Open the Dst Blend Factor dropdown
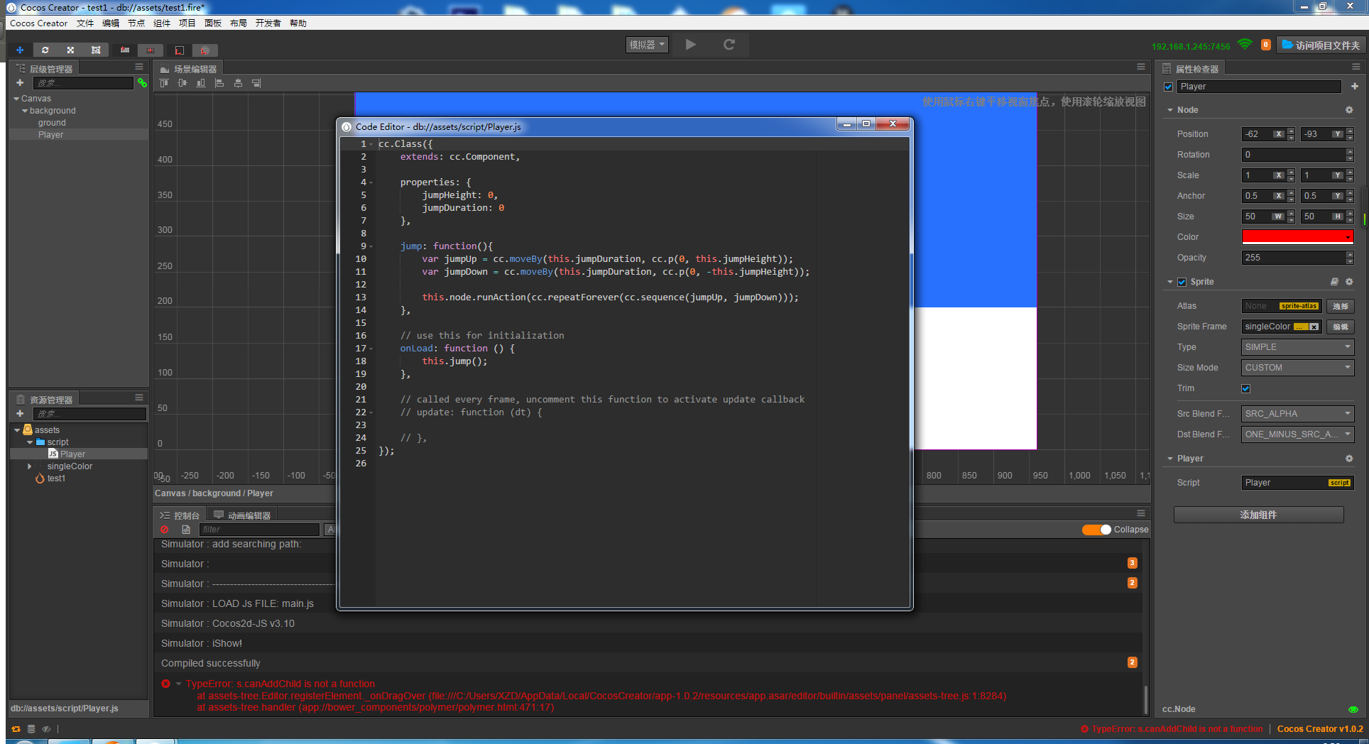 pos(1297,434)
